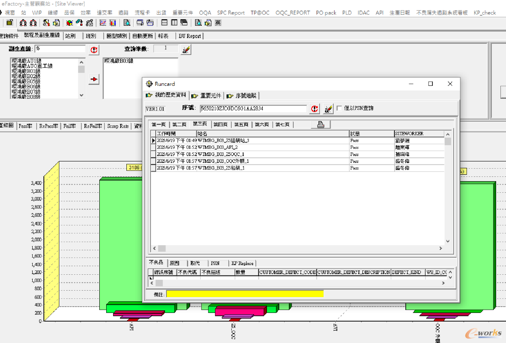
Task: Click the tile horizontally window icon
Action: 164,23
